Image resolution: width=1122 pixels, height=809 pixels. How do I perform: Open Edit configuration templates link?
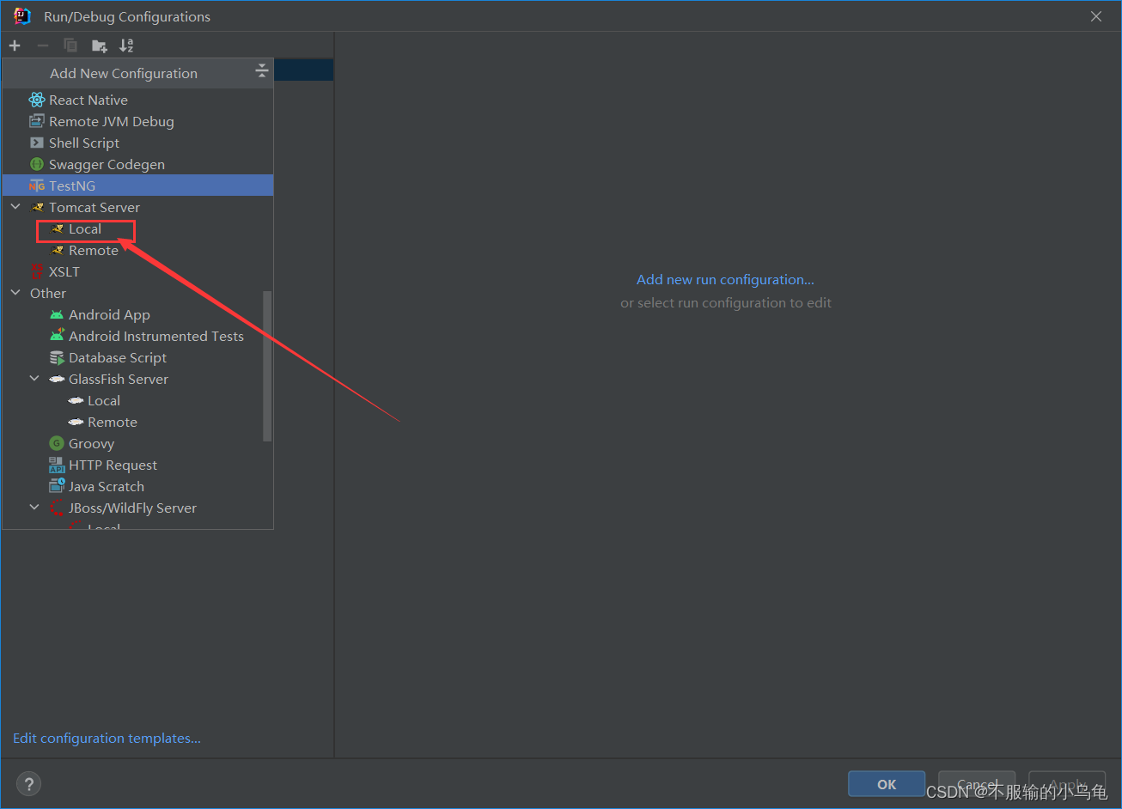[x=107, y=738]
